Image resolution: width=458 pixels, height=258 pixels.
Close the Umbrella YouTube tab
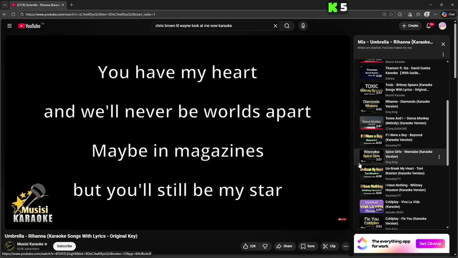(x=63, y=5)
